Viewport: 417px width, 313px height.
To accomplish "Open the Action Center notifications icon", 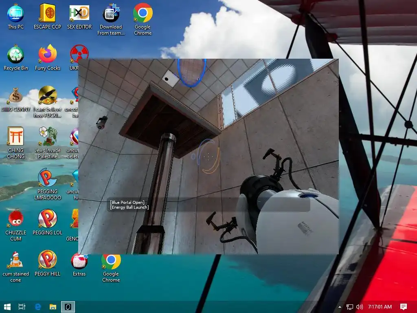I will tap(404, 307).
